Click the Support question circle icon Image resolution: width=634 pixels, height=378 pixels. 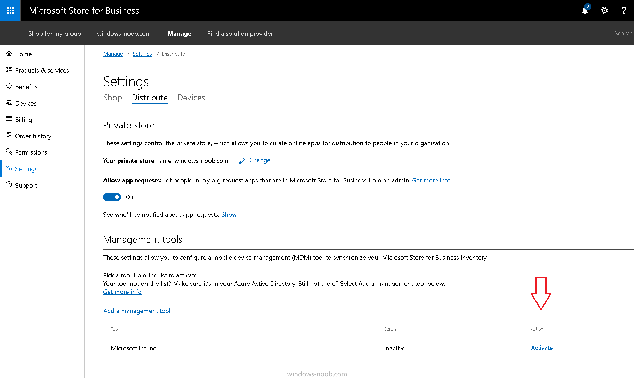pyautogui.click(x=9, y=184)
